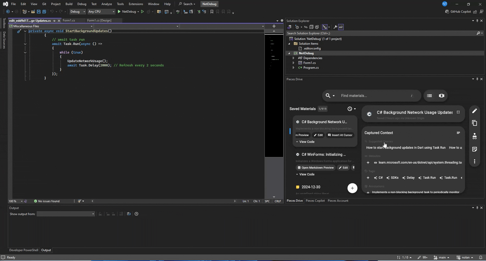This screenshot has height=261, width=486.
Task: Open Properties wrench icon in Solution Explorer
Action: (x=335, y=27)
